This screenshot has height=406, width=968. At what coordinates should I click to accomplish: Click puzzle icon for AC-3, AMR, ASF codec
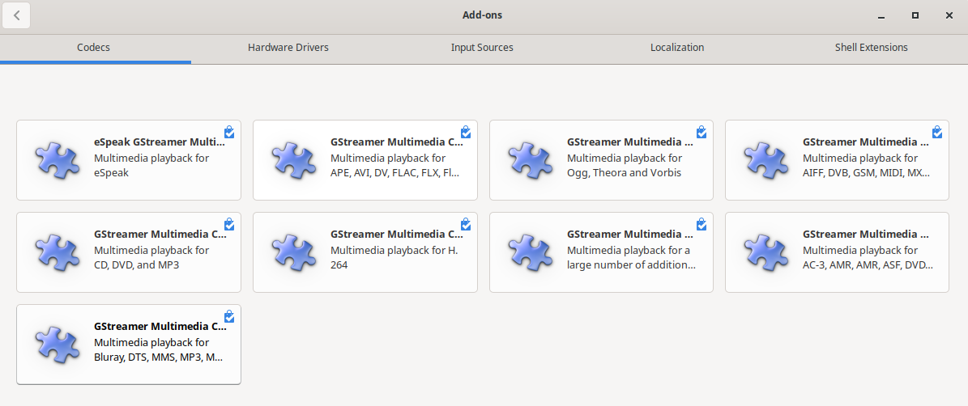click(765, 252)
